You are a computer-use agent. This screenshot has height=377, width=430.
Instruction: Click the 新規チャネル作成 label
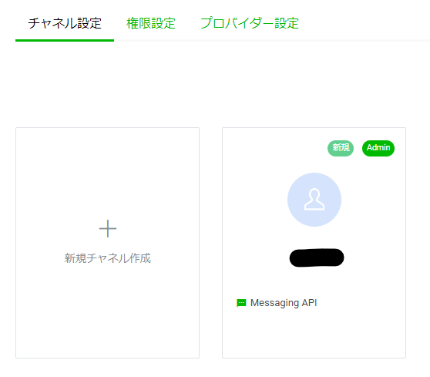[x=108, y=258]
